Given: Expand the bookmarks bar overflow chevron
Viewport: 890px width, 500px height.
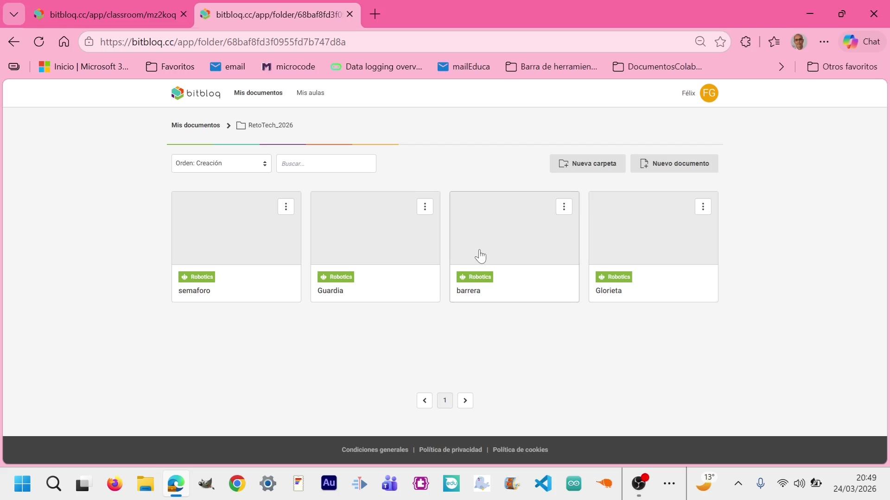Looking at the screenshot, I should (782, 67).
